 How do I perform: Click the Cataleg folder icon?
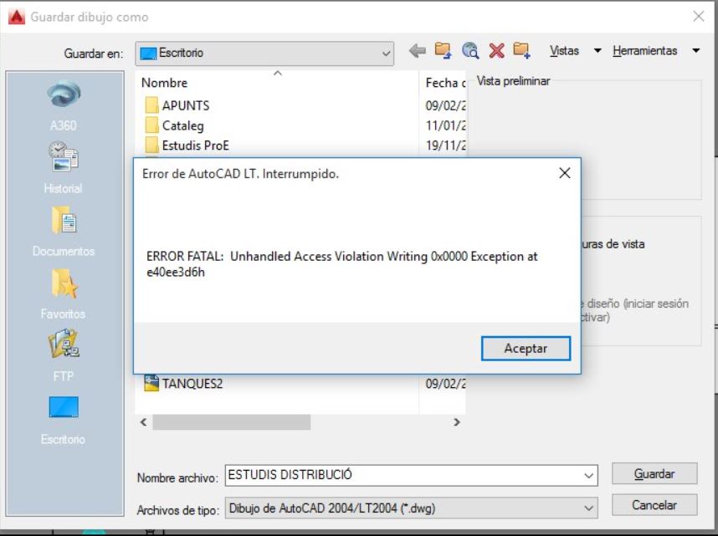[x=151, y=125]
